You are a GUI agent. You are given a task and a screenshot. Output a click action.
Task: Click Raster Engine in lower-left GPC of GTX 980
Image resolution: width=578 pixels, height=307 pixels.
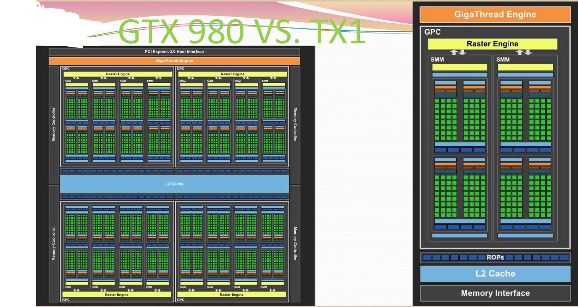tap(117, 295)
